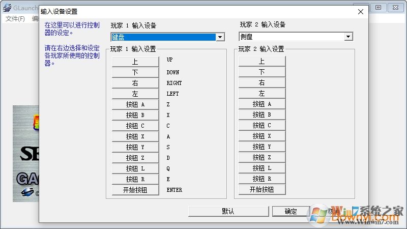Viewport: 407px width, 229px height.
Task: Set Player 2 按钮 R mapping
Action: click(262, 179)
